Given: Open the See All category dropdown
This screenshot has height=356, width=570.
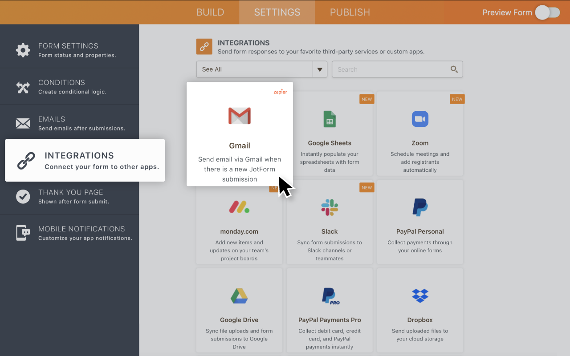Looking at the screenshot, I should pyautogui.click(x=319, y=69).
